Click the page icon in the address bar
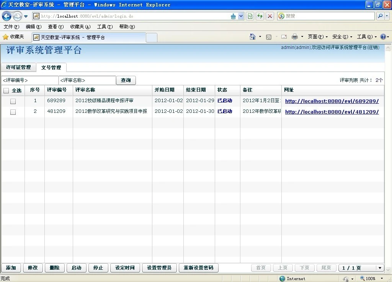The image size is (392, 282). tap(36, 16)
